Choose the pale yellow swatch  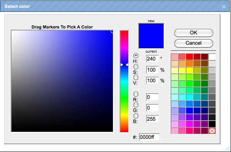pos(174,70)
